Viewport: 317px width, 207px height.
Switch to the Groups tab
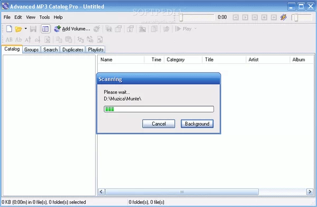pos(31,50)
